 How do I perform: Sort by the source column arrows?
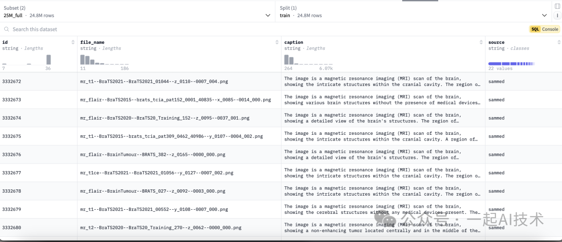point(557,42)
